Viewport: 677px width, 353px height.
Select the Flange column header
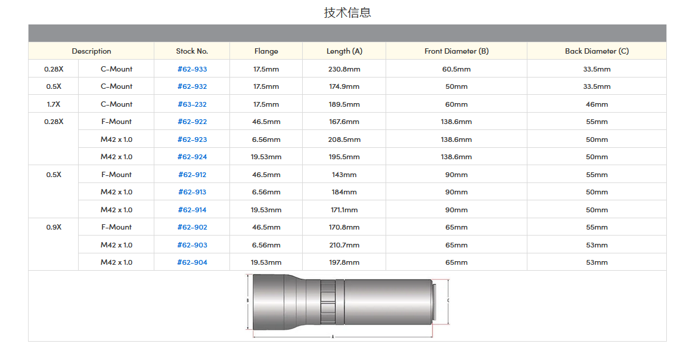[x=266, y=51]
